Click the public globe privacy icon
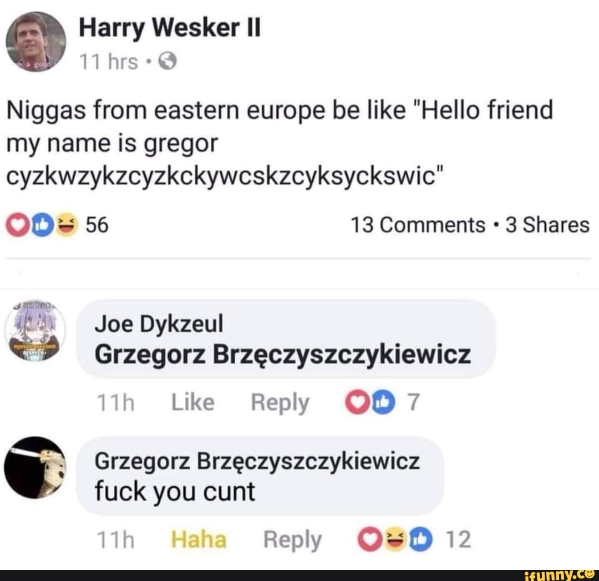599x581 pixels. 167,61
